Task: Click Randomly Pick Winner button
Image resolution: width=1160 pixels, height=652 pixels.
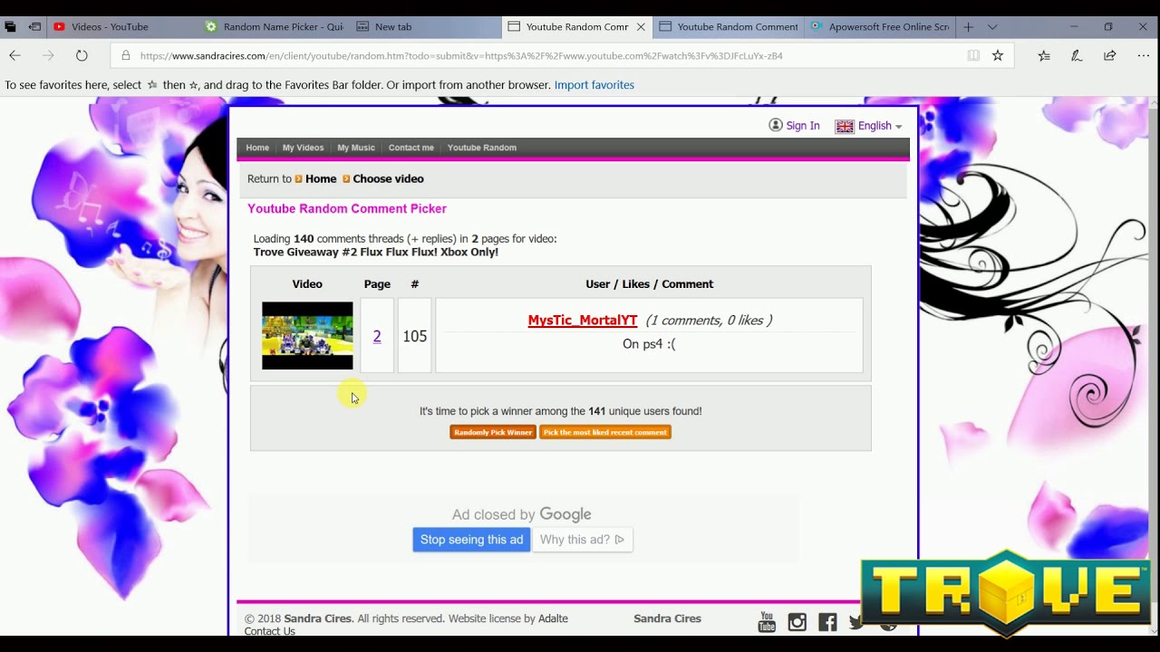Action: point(493,432)
